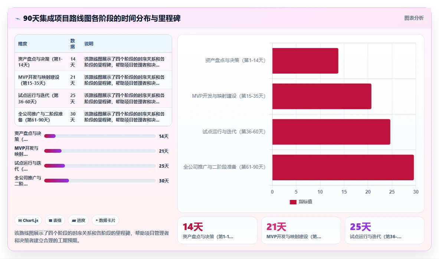The height and width of the screenshot is (259, 439).
Task: Click the chart icon beside the title
Action: pyautogui.click(x=18, y=19)
